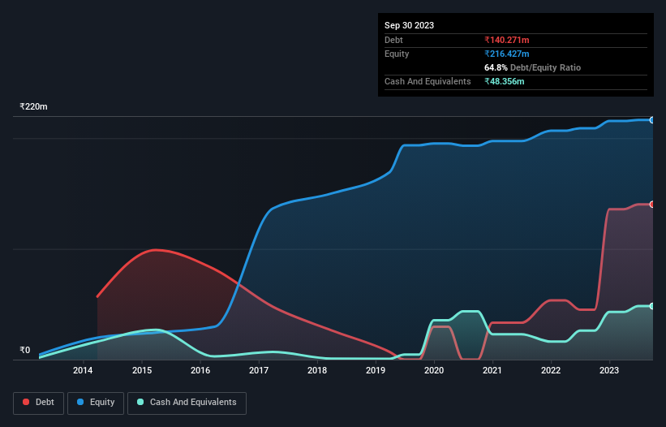The height and width of the screenshot is (427, 666).
Task: Click the ₹220m y-axis label
Action: tap(33, 106)
